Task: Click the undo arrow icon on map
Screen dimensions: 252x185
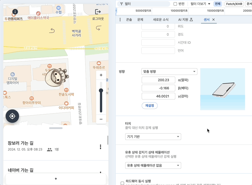Action: click(x=52, y=30)
